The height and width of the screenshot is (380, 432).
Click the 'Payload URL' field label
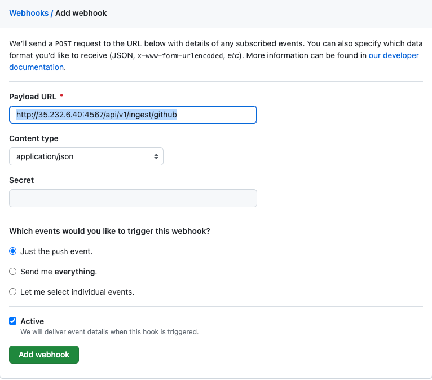[x=33, y=97]
